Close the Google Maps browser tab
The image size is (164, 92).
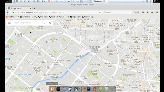click(30, 8)
